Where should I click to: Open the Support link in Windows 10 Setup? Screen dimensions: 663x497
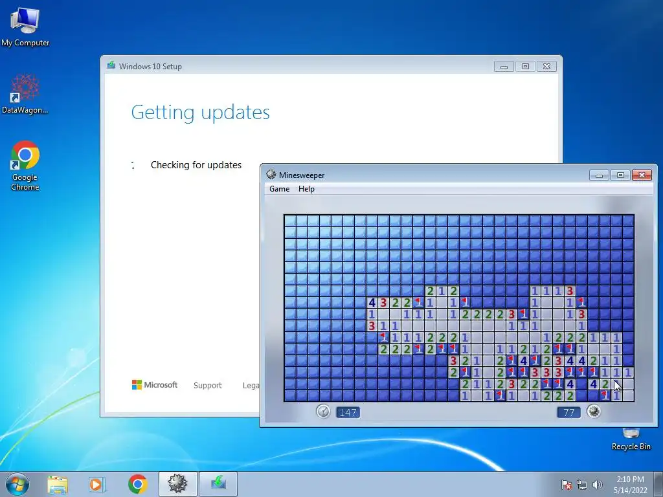click(208, 386)
